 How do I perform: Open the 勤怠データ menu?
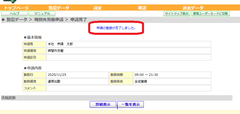click(59, 8)
